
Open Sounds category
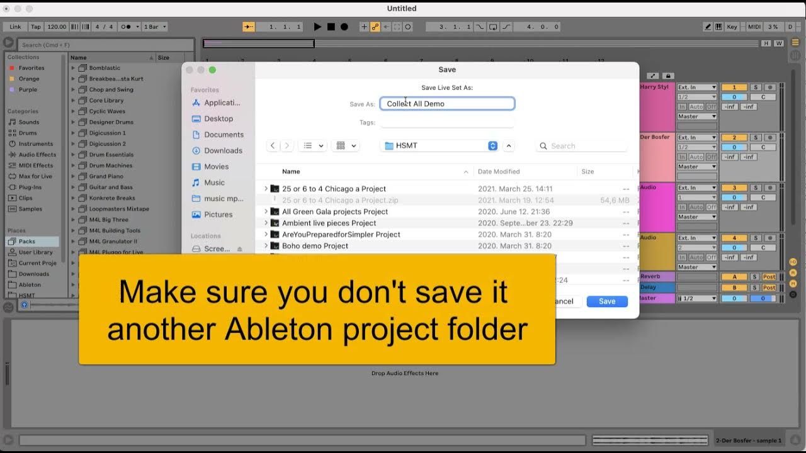click(29, 122)
